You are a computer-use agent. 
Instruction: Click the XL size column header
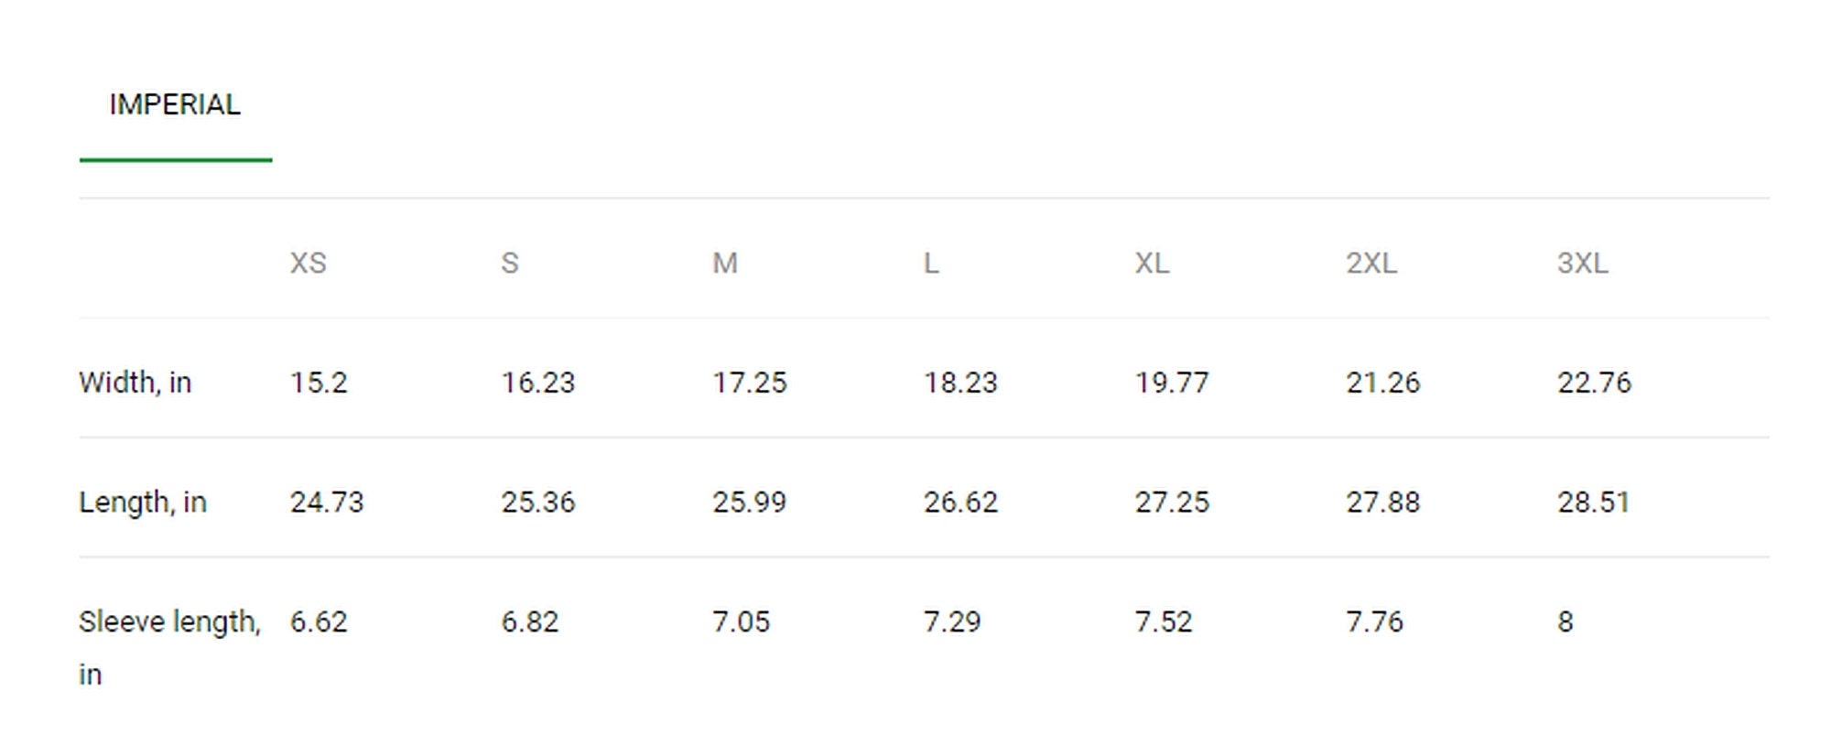coord(1152,264)
